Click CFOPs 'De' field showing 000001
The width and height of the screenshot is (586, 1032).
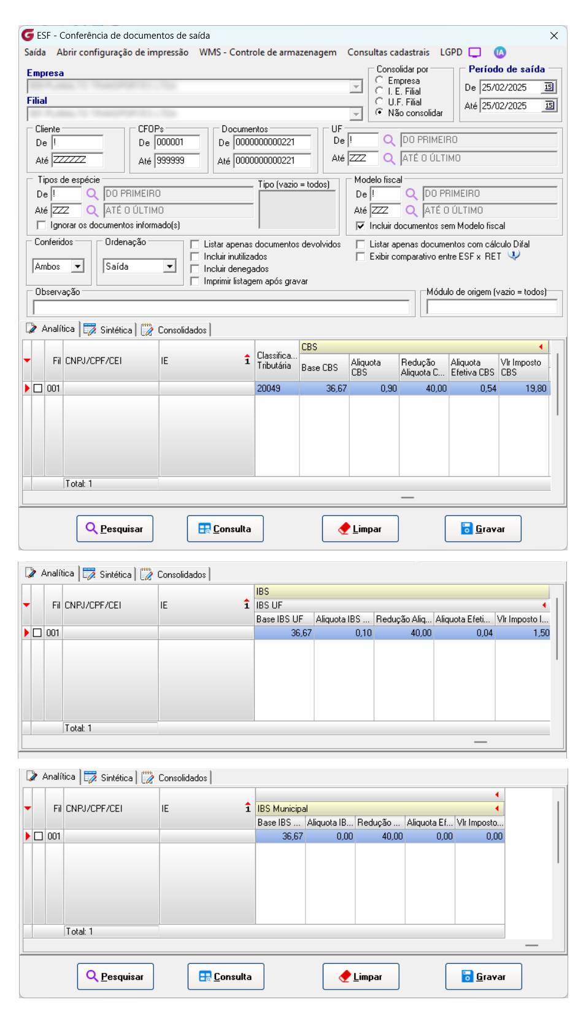177,143
